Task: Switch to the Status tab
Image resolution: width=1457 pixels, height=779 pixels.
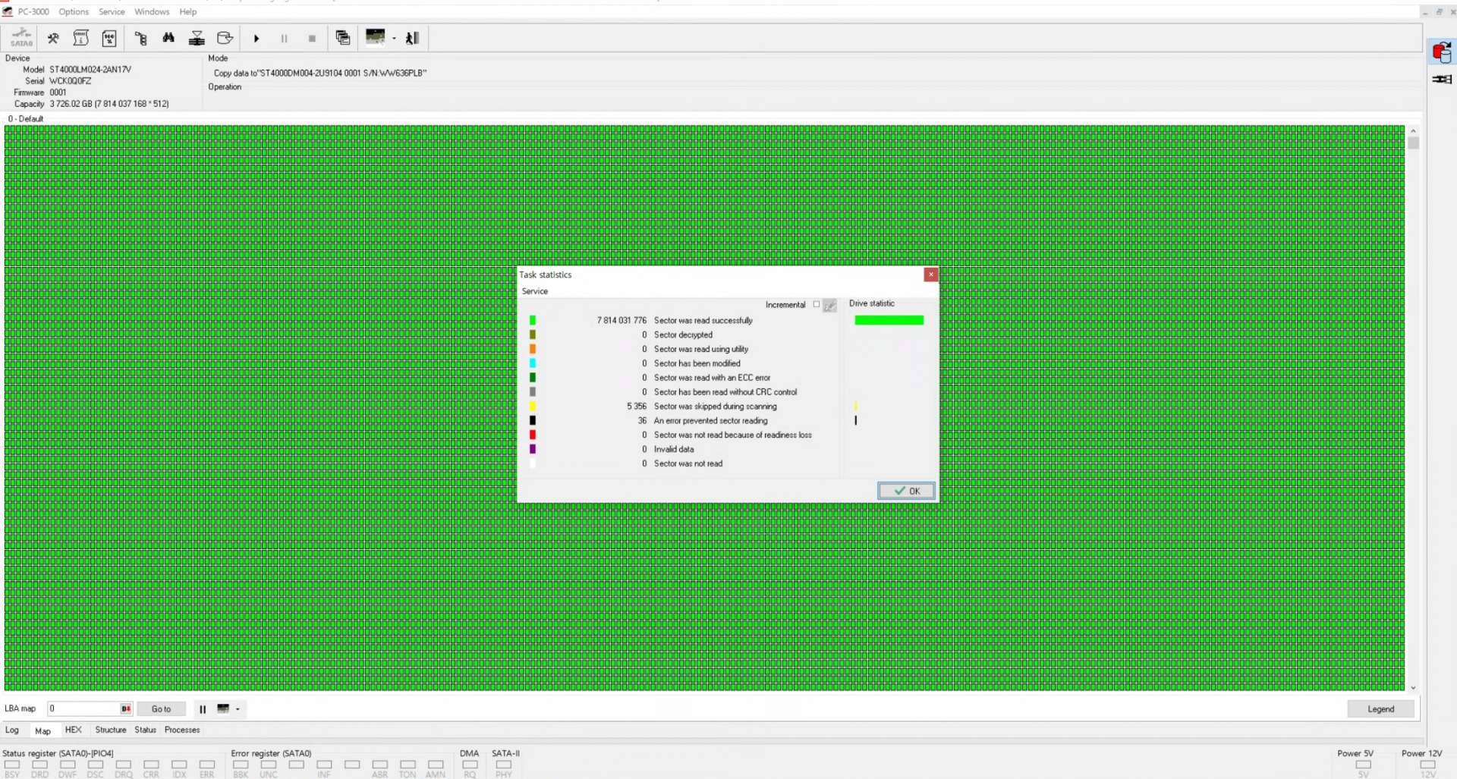Action: click(x=145, y=730)
